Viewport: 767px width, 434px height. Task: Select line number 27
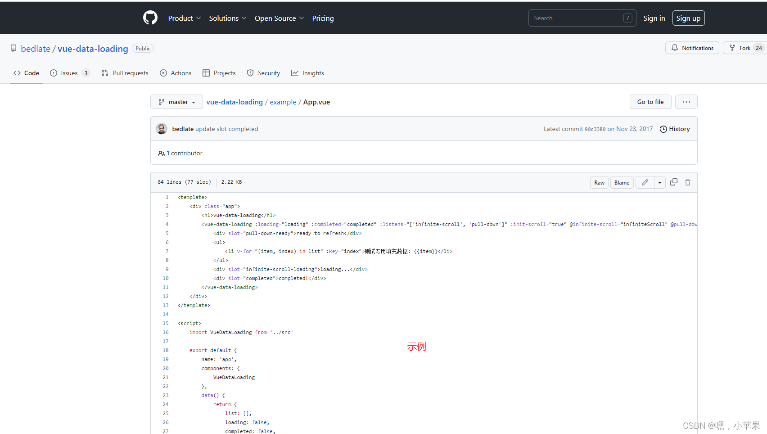166,431
